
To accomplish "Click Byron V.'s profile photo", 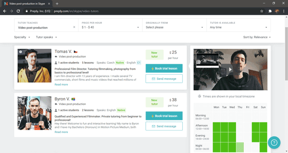I will (x=35, y=113).
